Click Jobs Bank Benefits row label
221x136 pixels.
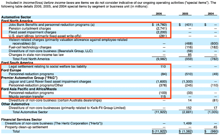(52, 25)
